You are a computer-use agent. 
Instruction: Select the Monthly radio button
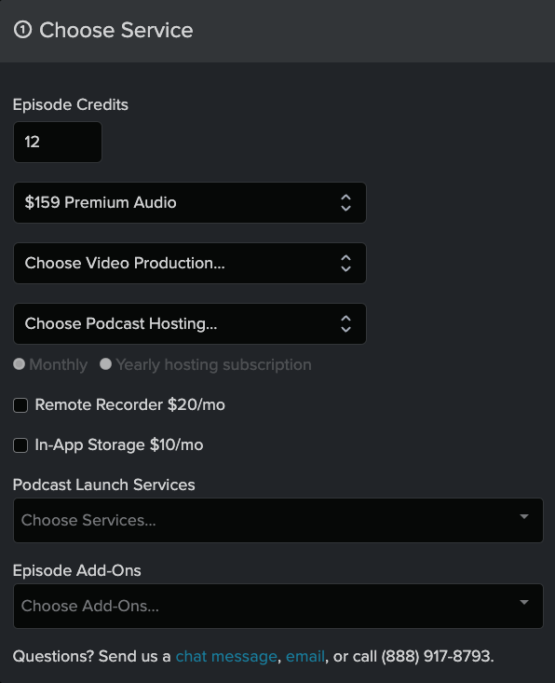click(20, 363)
